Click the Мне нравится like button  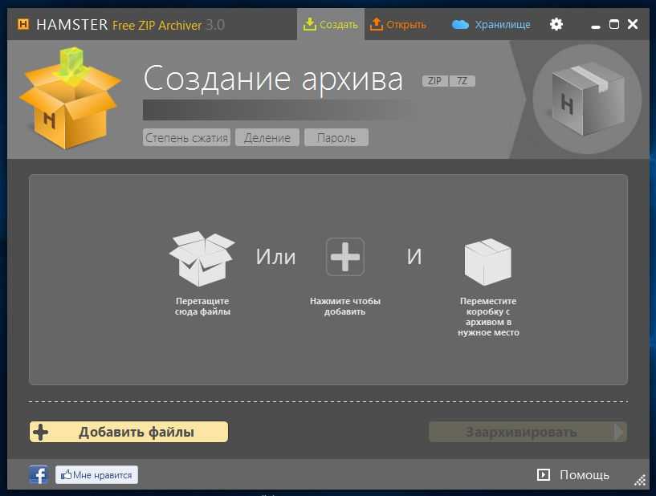coord(96,475)
